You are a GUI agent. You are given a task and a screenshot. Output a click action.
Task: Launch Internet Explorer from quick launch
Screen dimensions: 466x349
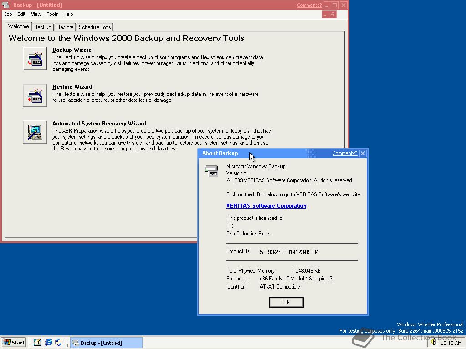48,343
